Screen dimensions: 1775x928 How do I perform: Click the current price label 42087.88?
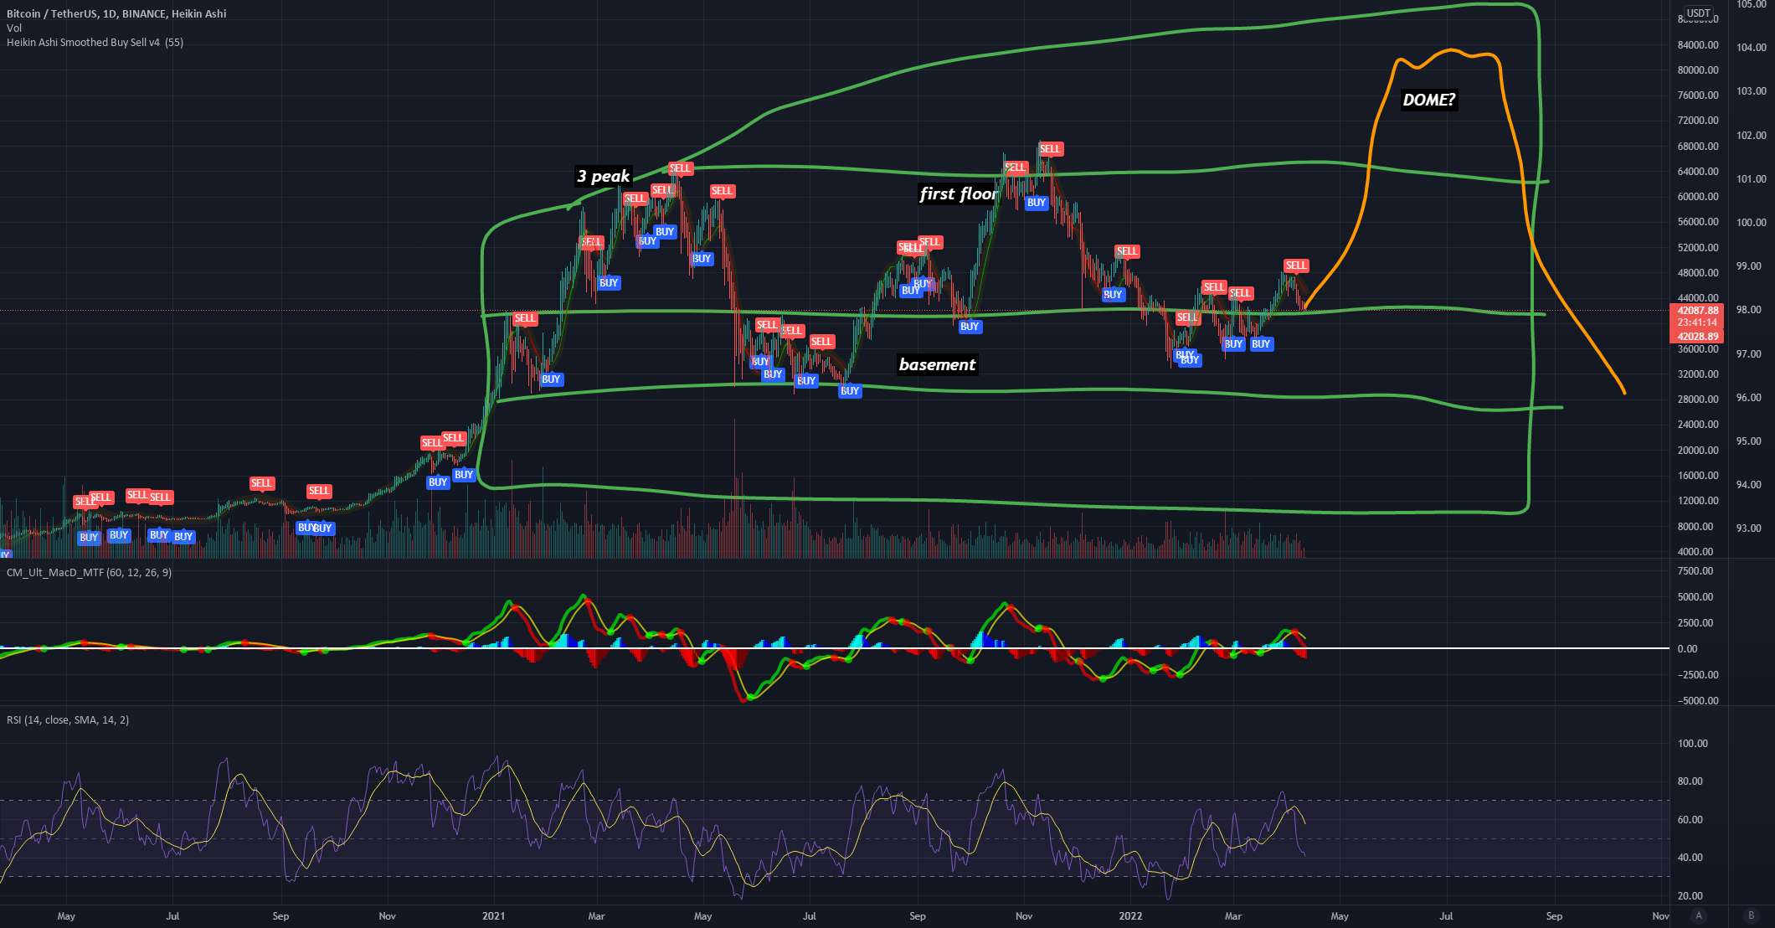tap(1697, 310)
